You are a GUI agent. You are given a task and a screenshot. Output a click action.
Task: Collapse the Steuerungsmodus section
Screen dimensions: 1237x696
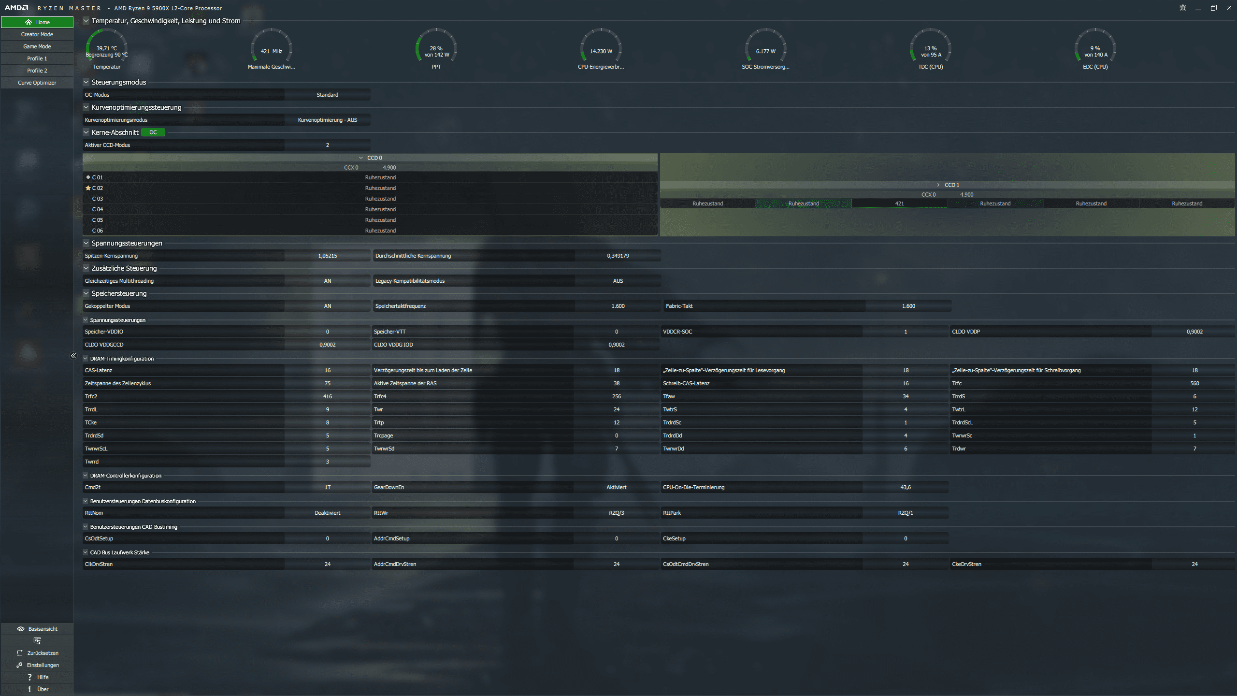tap(86, 82)
